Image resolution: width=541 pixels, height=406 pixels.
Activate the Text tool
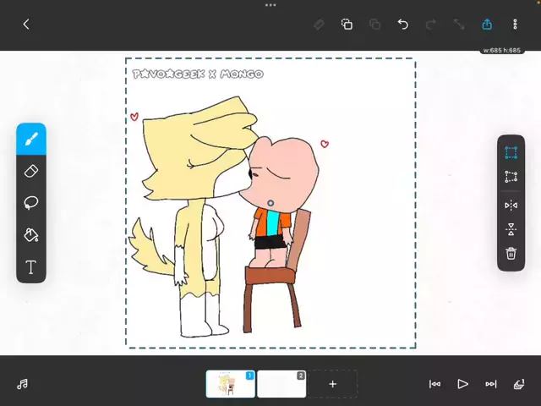(31, 267)
